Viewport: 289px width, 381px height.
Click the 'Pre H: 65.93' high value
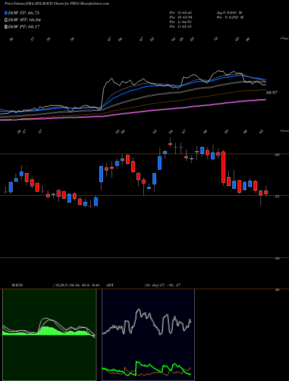pyautogui.click(x=180, y=17)
